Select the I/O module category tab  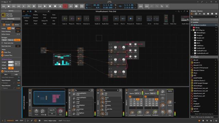tap(26, 15)
